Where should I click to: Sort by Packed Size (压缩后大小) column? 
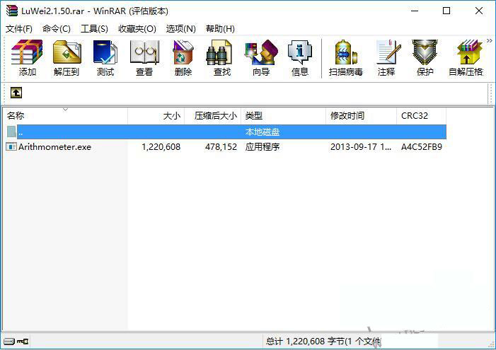point(212,116)
